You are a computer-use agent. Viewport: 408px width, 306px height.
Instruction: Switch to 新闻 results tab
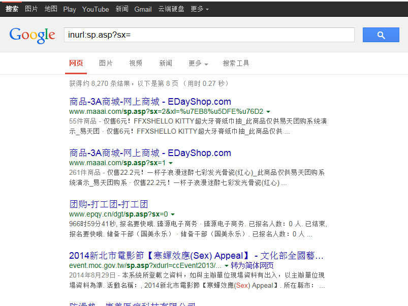[166, 63]
